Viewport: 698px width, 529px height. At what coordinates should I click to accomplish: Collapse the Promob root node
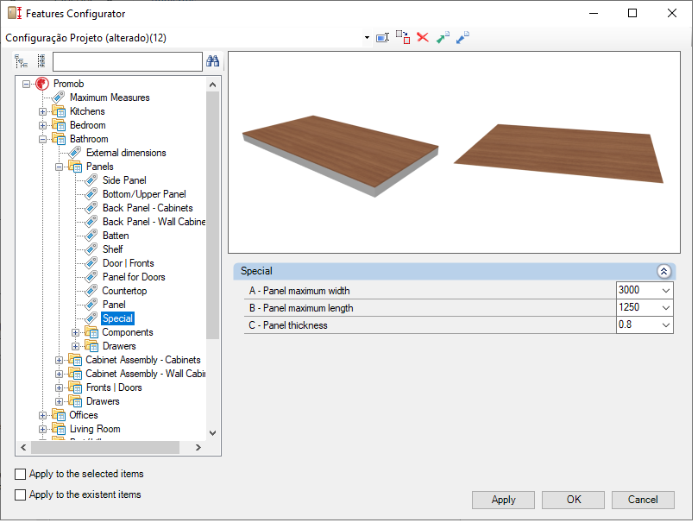click(x=26, y=84)
